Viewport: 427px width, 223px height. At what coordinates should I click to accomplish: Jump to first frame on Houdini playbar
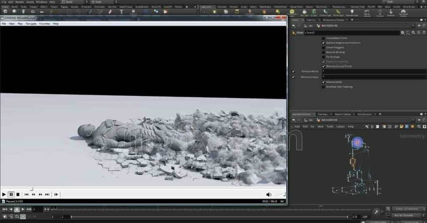(x=5, y=209)
